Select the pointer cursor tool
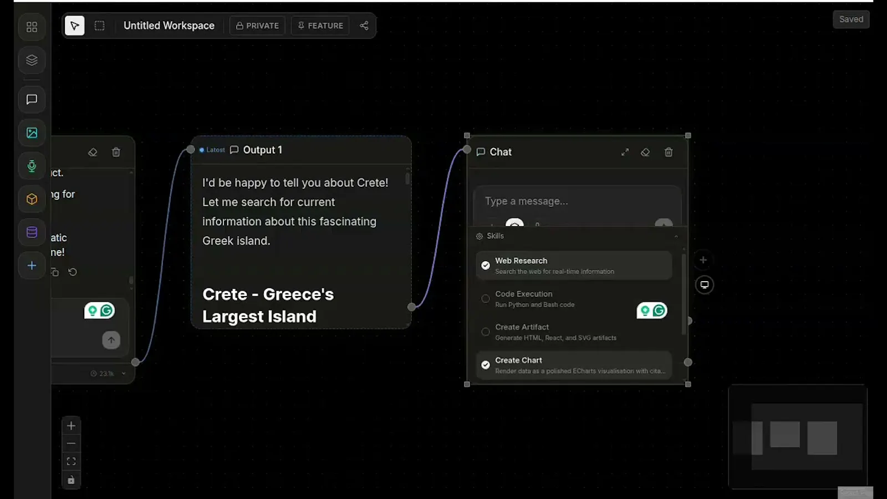This screenshot has height=499, width=887. click(x=75, y=26)
